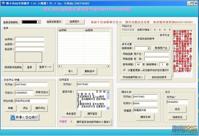Click the 赠送礼物 button

click(146, 117)
